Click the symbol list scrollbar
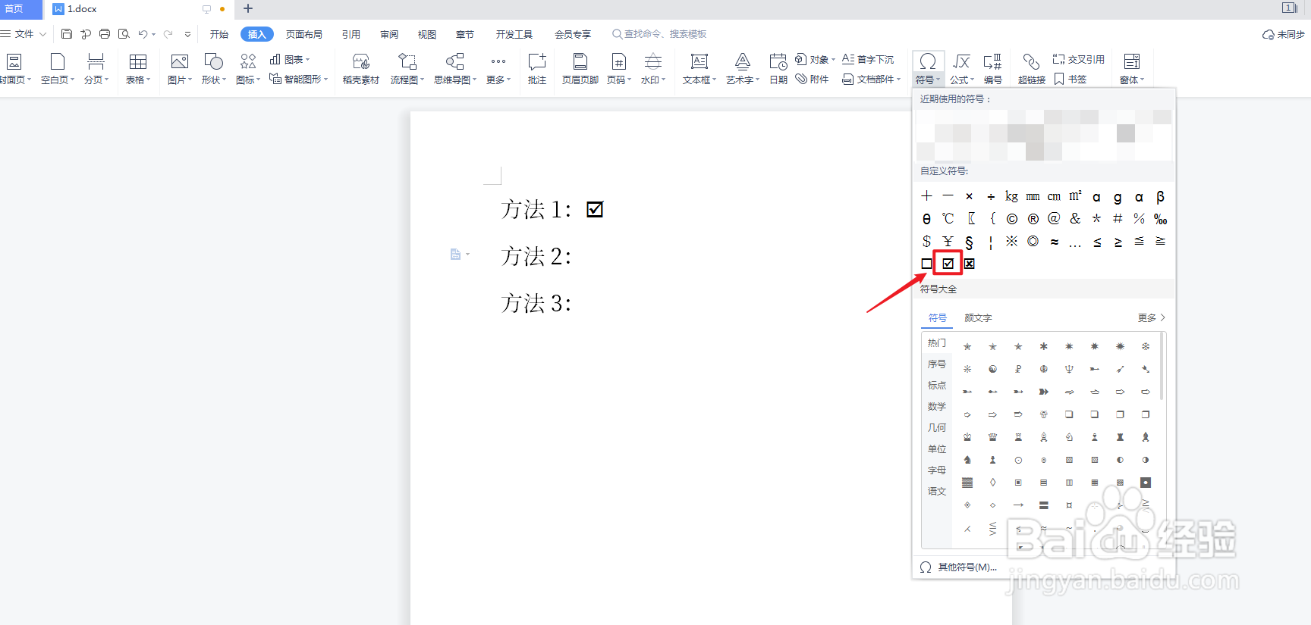Screen dimensions: 1311x625 [x=1162, y=367]
